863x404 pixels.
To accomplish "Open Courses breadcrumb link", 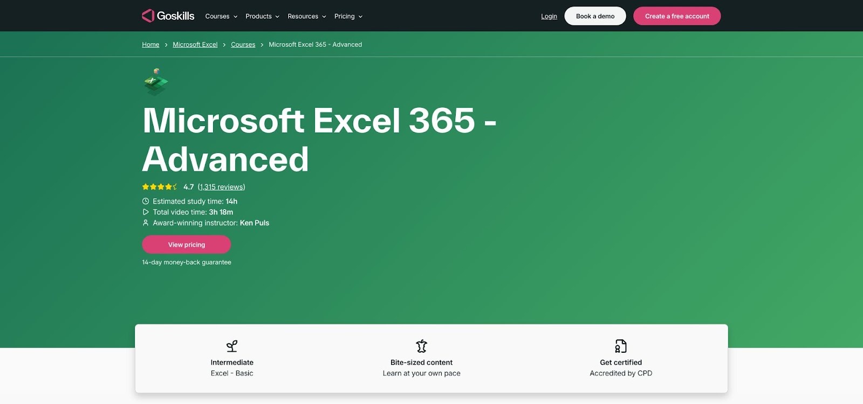I will 243,45.
